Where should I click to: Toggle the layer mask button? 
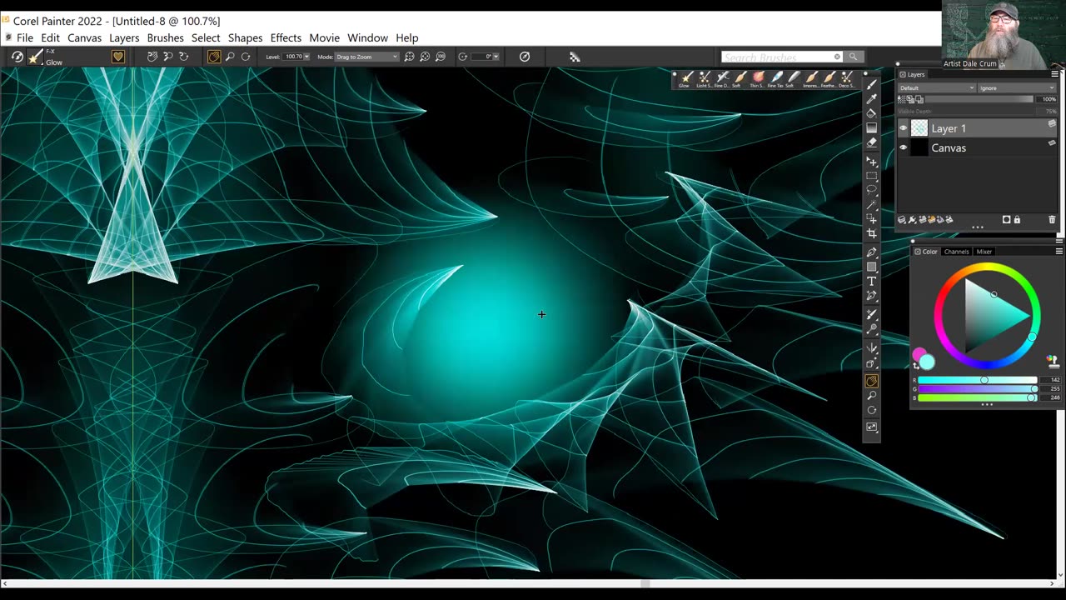[1006, 220]
